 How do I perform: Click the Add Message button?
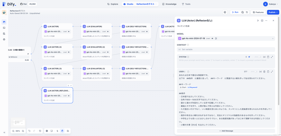click(226, 131)
